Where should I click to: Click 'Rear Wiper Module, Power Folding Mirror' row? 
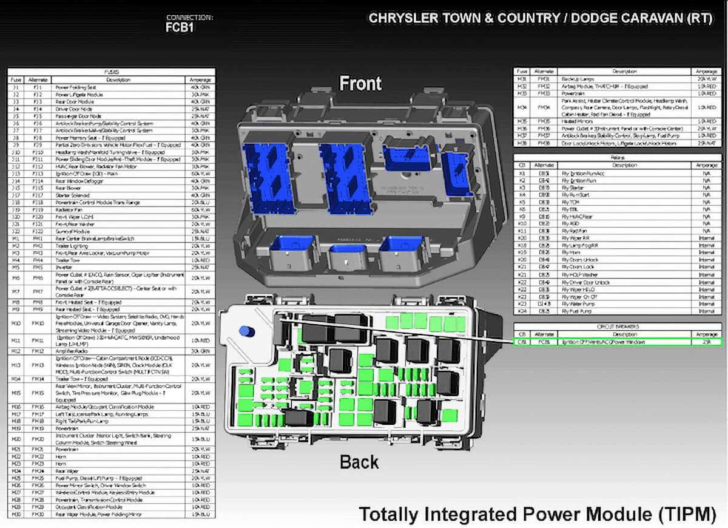pos(110,514)
